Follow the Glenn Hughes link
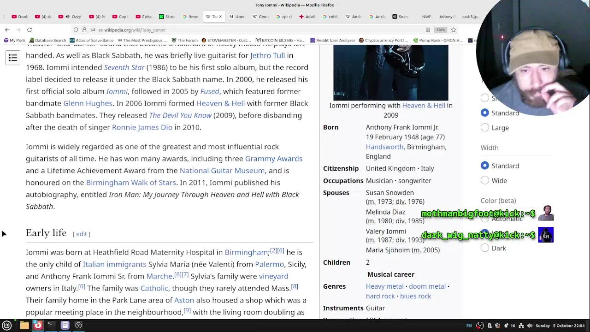Viewport: 590px width, 332px height. (88, 103)
